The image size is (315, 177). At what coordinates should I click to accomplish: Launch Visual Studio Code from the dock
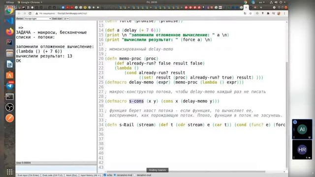tap(9, 21)
